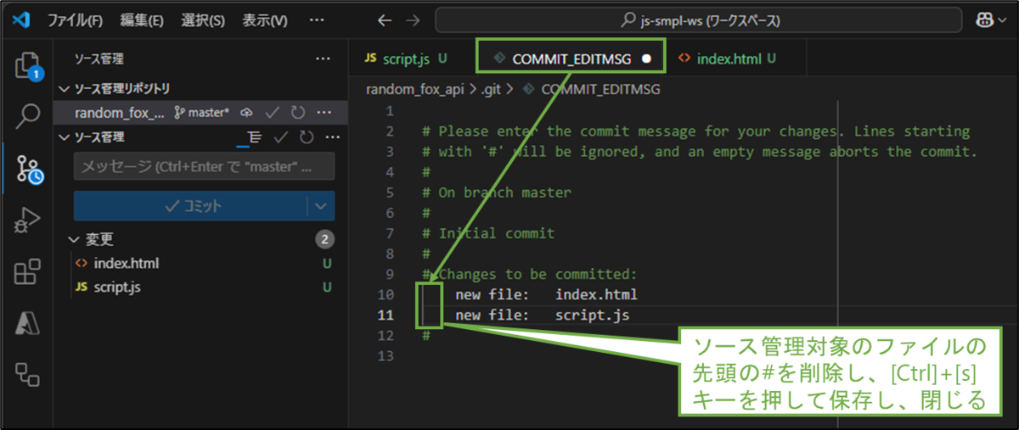Click random_fox_api in the breadcrumb
The image size is (1019, 430).
coord(417,88)
